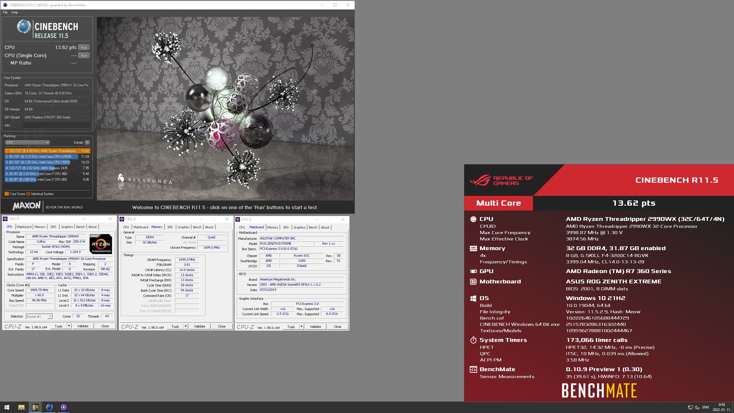Screen dimensions: 734x413
Task: Click first CPU-Z window title icon
Action: [5, 219]
